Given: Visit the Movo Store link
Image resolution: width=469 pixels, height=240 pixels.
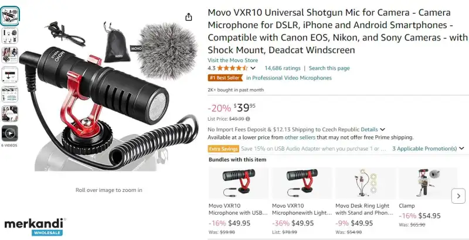Looking at the screenshot, I should point(233,60).
